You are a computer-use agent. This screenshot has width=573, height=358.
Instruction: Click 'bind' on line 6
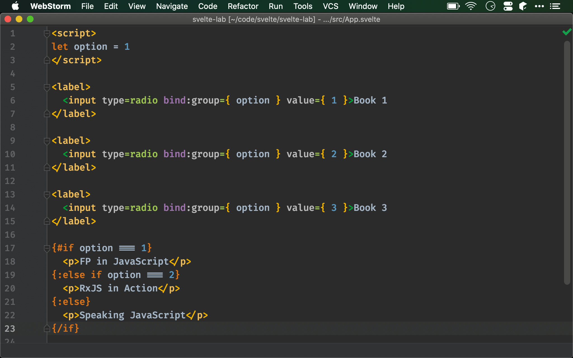(x=175, y=100)
